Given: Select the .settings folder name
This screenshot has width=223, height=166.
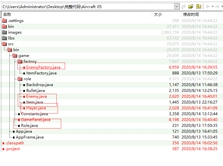Looking at the screenshot, I should point(16,21).
